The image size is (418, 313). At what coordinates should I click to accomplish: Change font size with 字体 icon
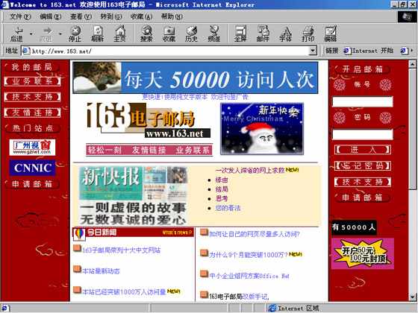click(x=285, y=34)
